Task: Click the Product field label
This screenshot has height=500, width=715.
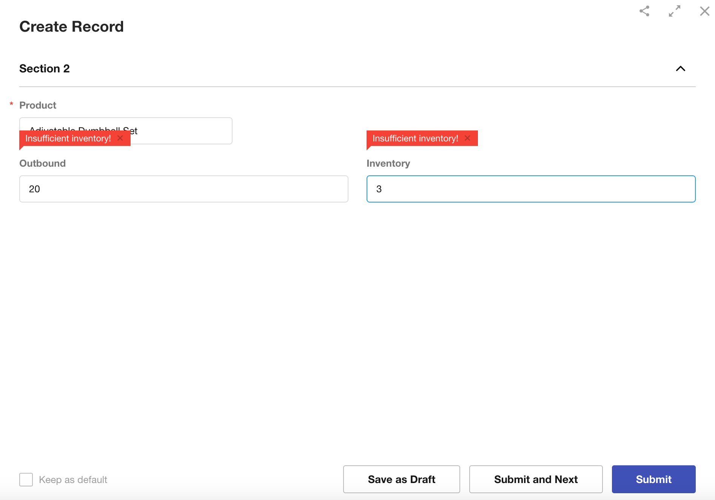Action: [38, 105]
